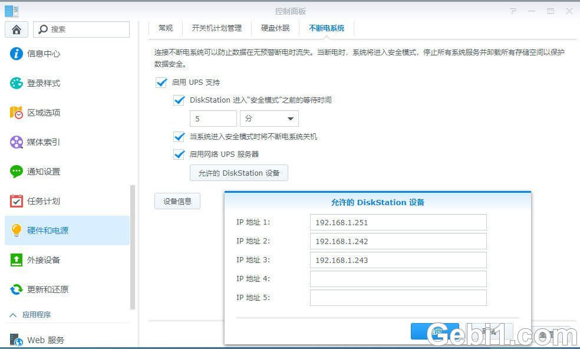Expand the 分 time unit dropdown
The image size is (580, 349).
click(x=269, y=118)
